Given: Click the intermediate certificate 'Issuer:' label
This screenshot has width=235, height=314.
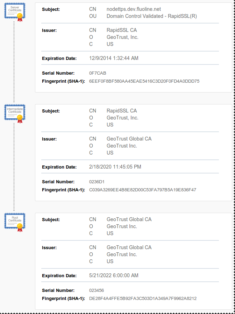Looking at the screenshot, I should coord(49,139).
